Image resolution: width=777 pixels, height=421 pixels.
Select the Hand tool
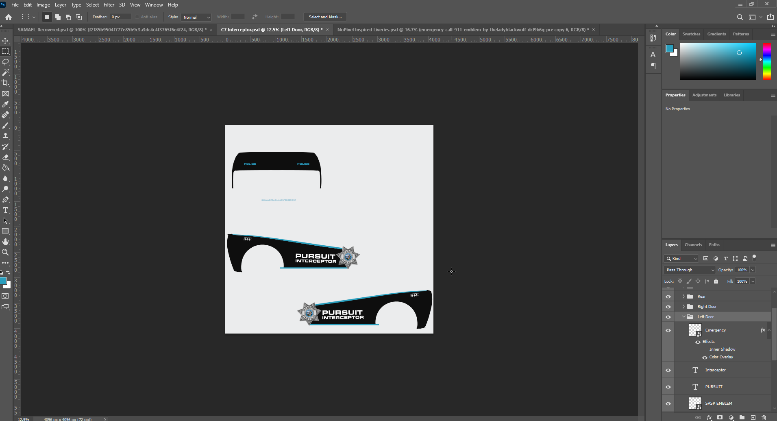(x=5, y=242)
